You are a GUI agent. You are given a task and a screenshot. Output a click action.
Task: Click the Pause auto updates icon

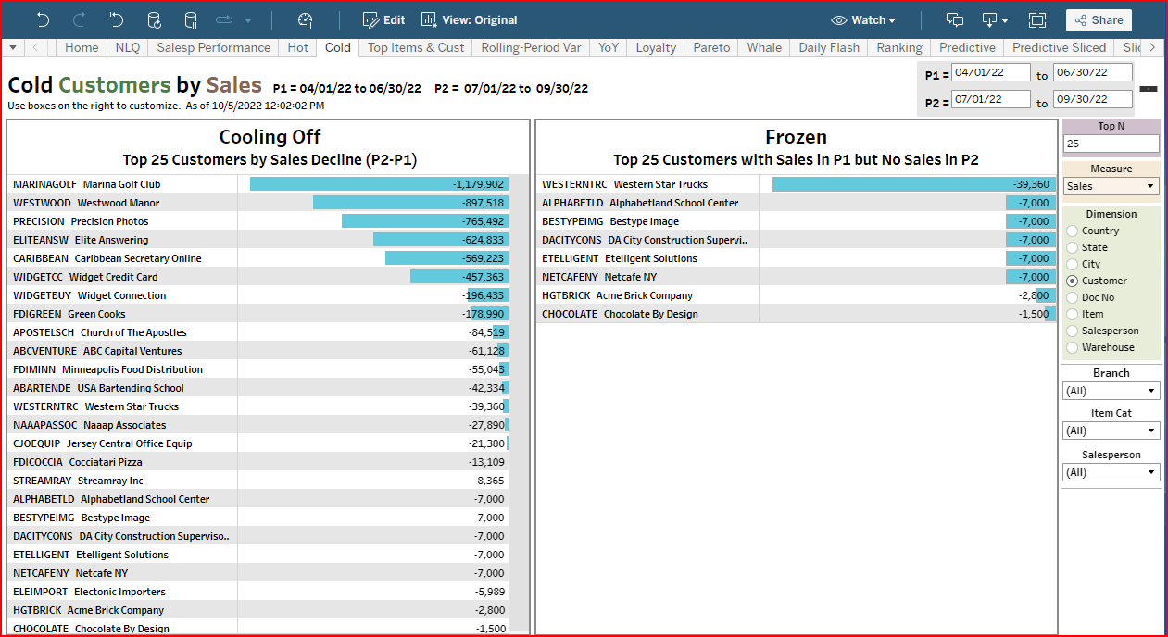[x=191, y=19]
